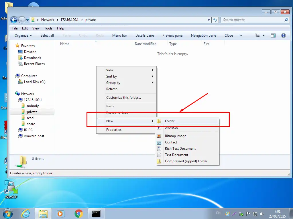Launch Internet Explorer from the taskbar

[x=26, y=213]
